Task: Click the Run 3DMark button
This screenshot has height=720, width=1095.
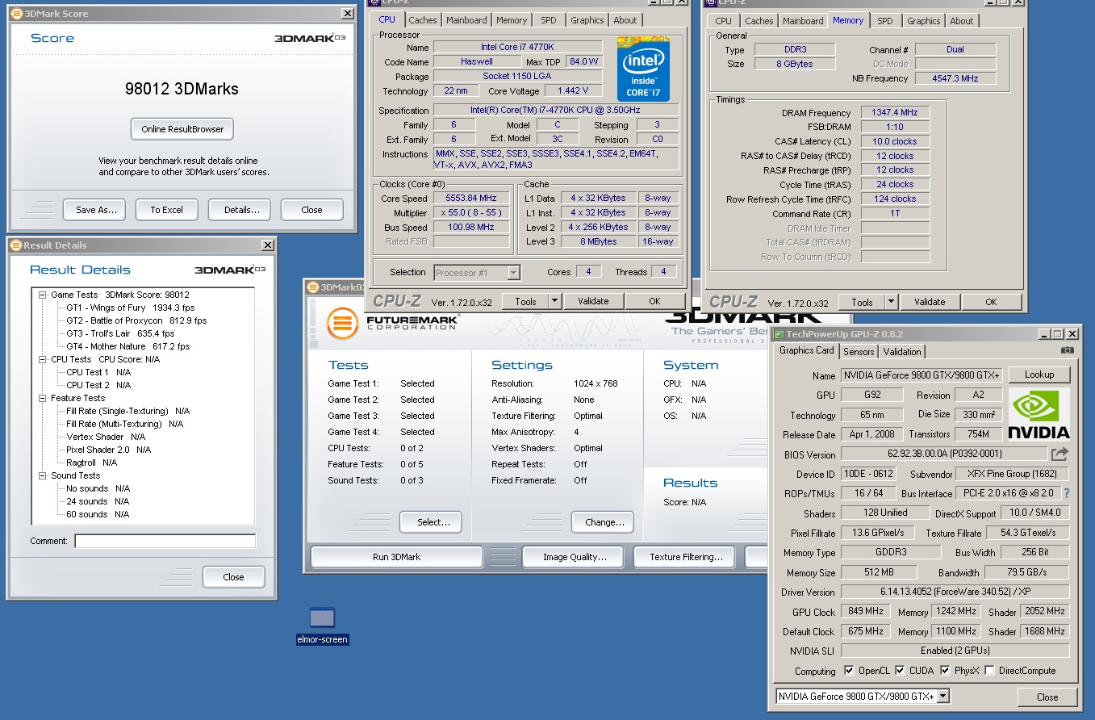Action: (x=396, y=557)
